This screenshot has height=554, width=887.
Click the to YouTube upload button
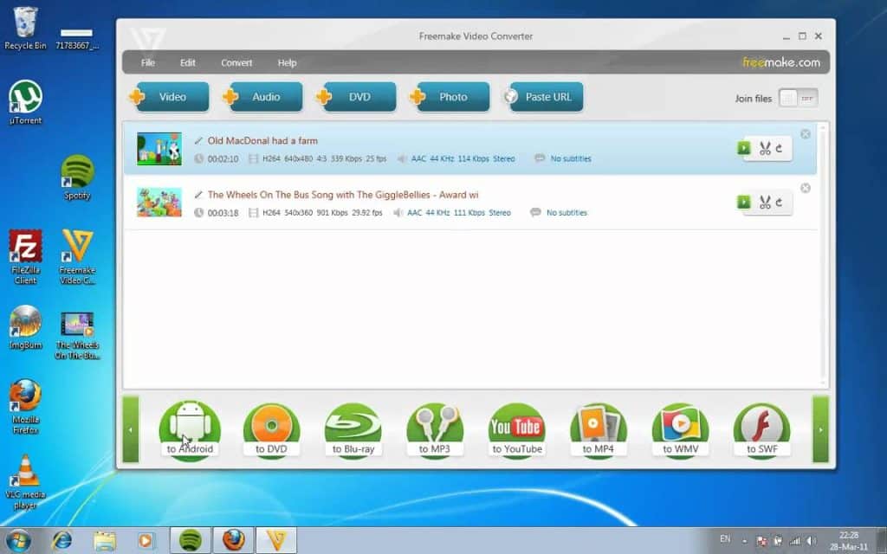click(516, 431)
